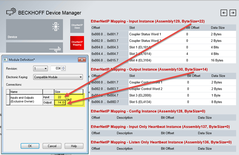Select Inputs and Outputs connection name cell
Screen dimensions: 239x155
click(x=26, y=100)
